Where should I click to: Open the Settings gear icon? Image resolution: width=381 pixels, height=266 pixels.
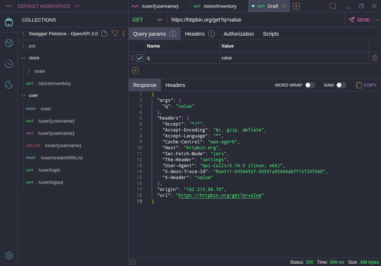pos(9,256)
